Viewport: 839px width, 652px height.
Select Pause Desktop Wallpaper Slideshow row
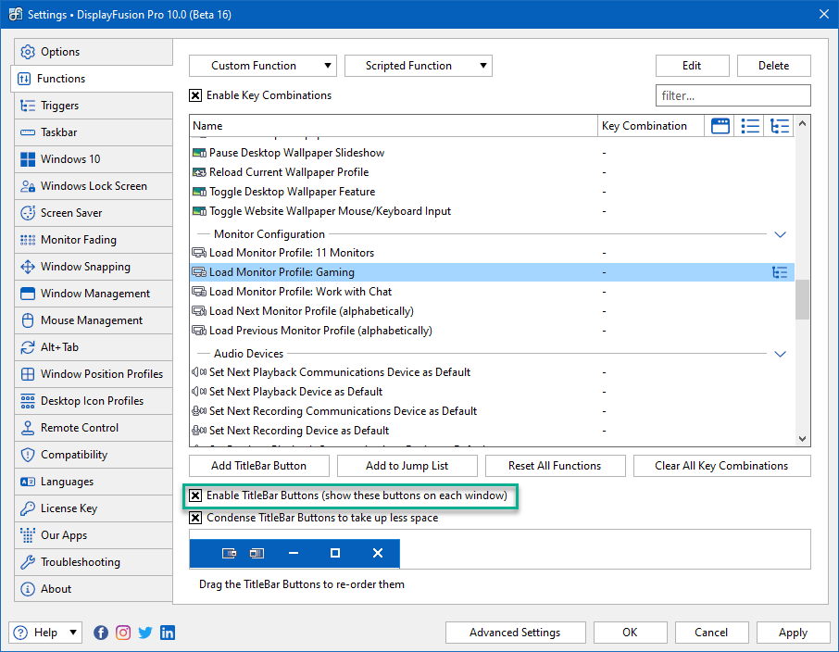492,153
